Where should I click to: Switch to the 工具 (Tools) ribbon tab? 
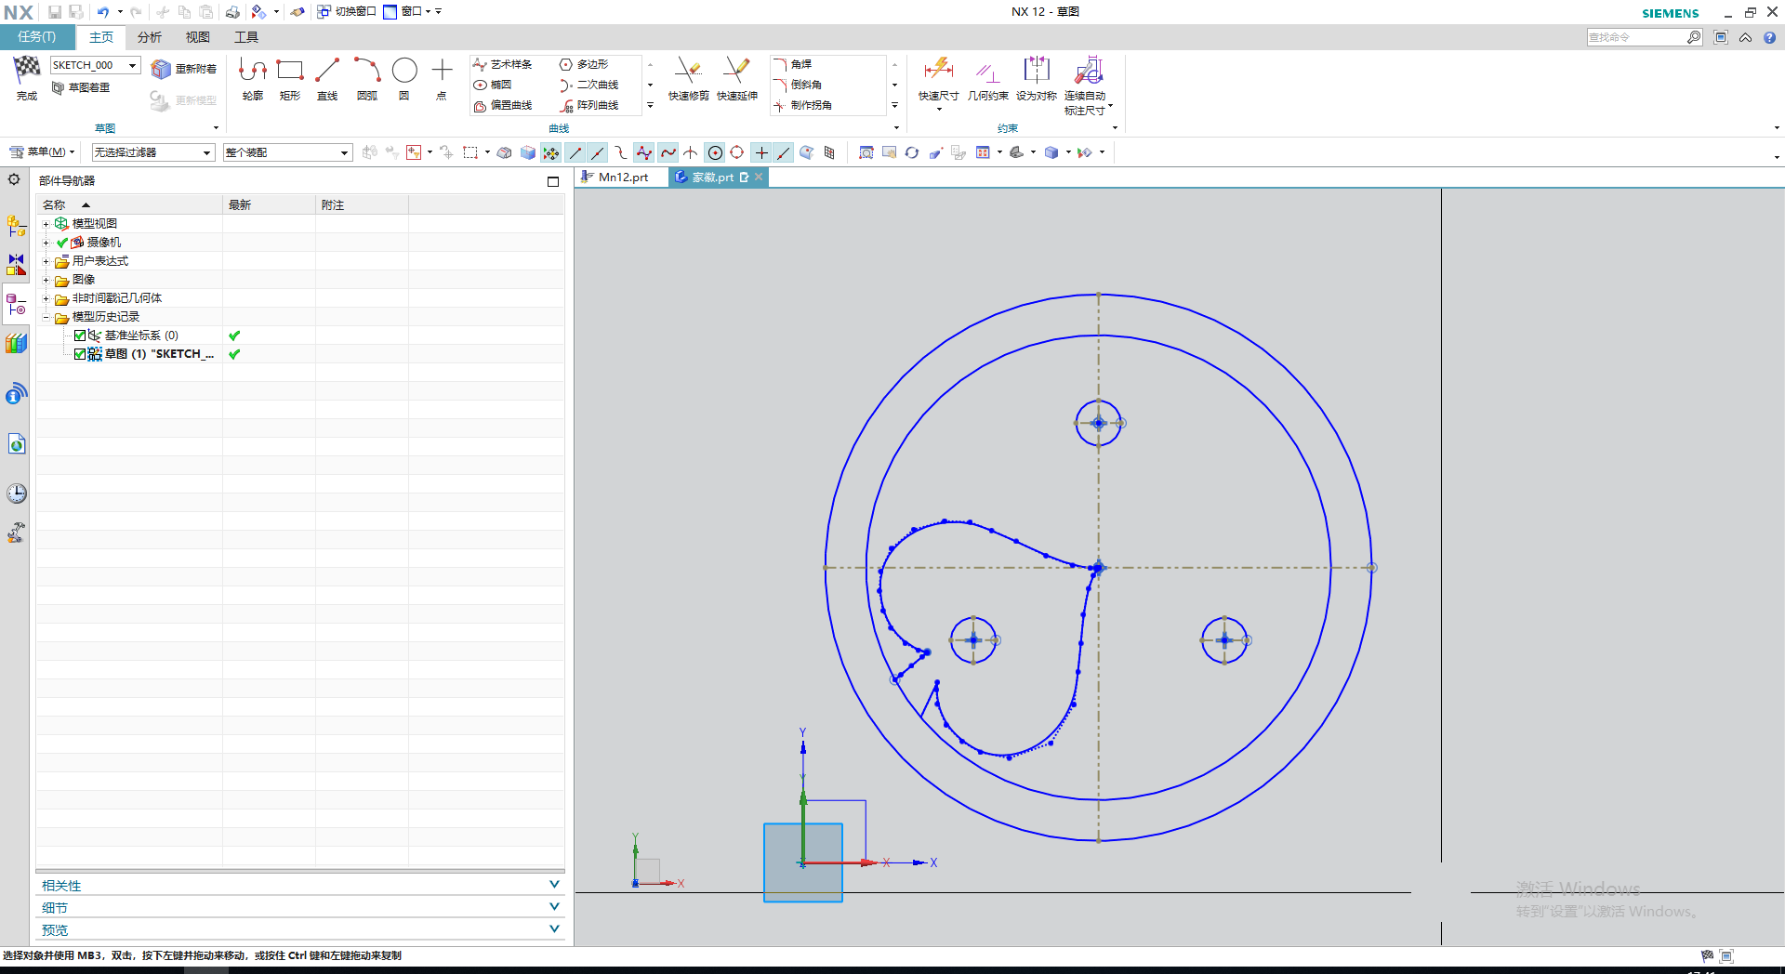click(x=246, y=37)
